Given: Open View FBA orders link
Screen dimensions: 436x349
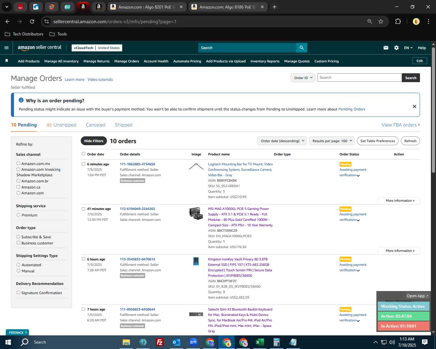Looking at the screenshot, I should pyautogui.click(x=401, y=125).
